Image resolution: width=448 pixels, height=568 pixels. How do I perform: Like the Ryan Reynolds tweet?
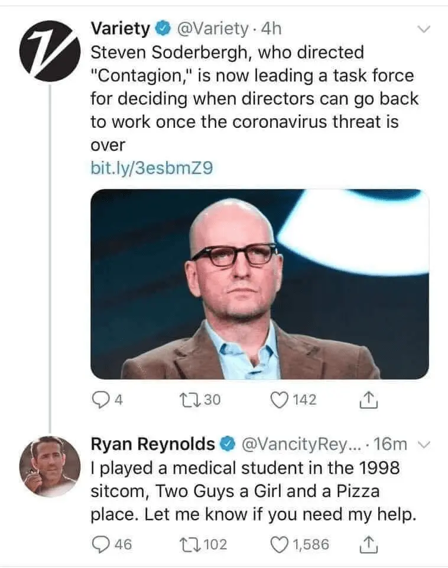click(x=278, y=544)
